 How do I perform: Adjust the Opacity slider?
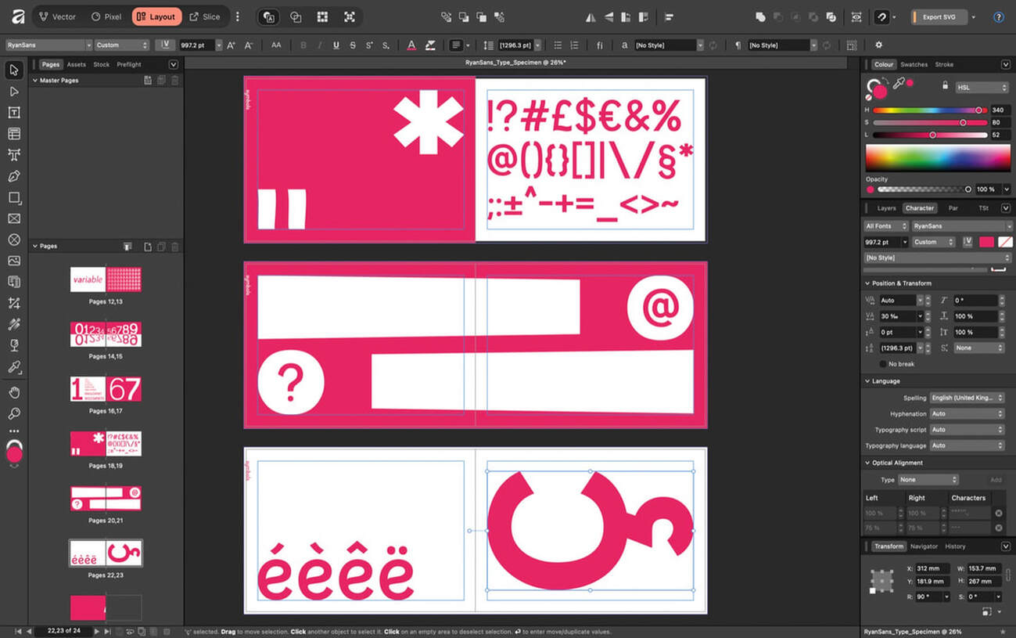pos(924,189)
